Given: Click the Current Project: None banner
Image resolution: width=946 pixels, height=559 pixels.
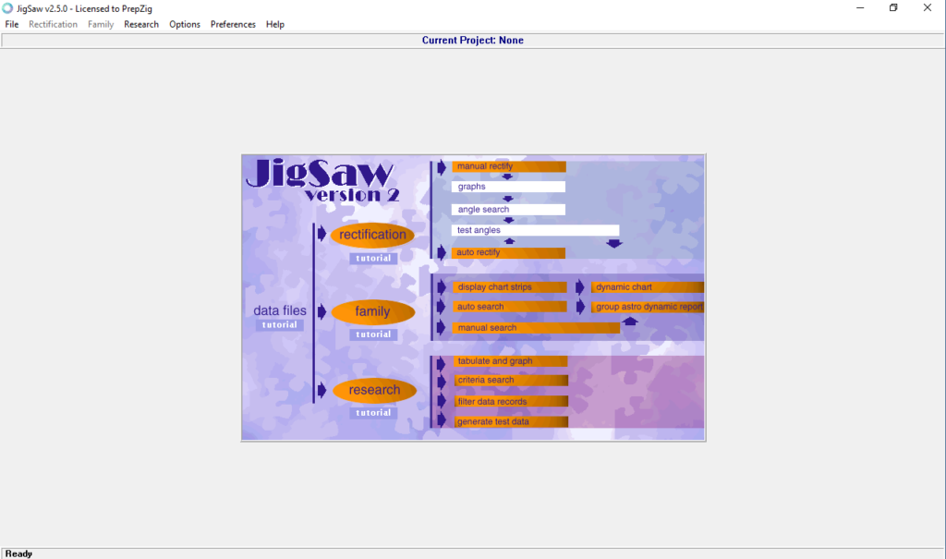Looking at the screenshot, I should point(472,41).
